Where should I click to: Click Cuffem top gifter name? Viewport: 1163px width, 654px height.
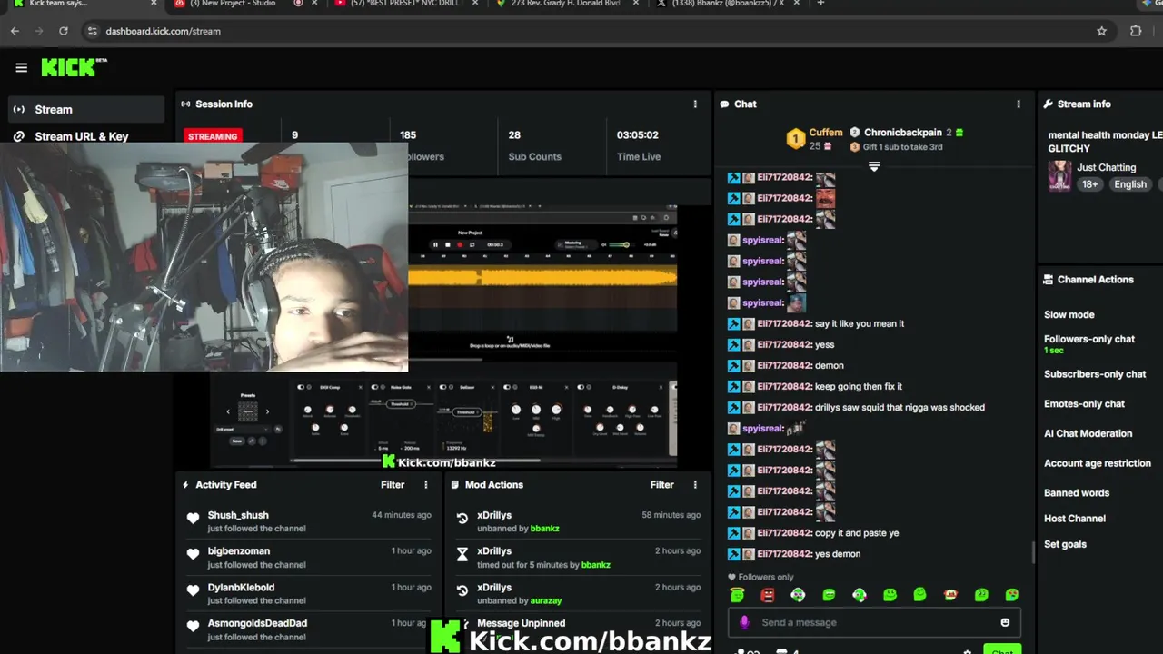point(826,133)
